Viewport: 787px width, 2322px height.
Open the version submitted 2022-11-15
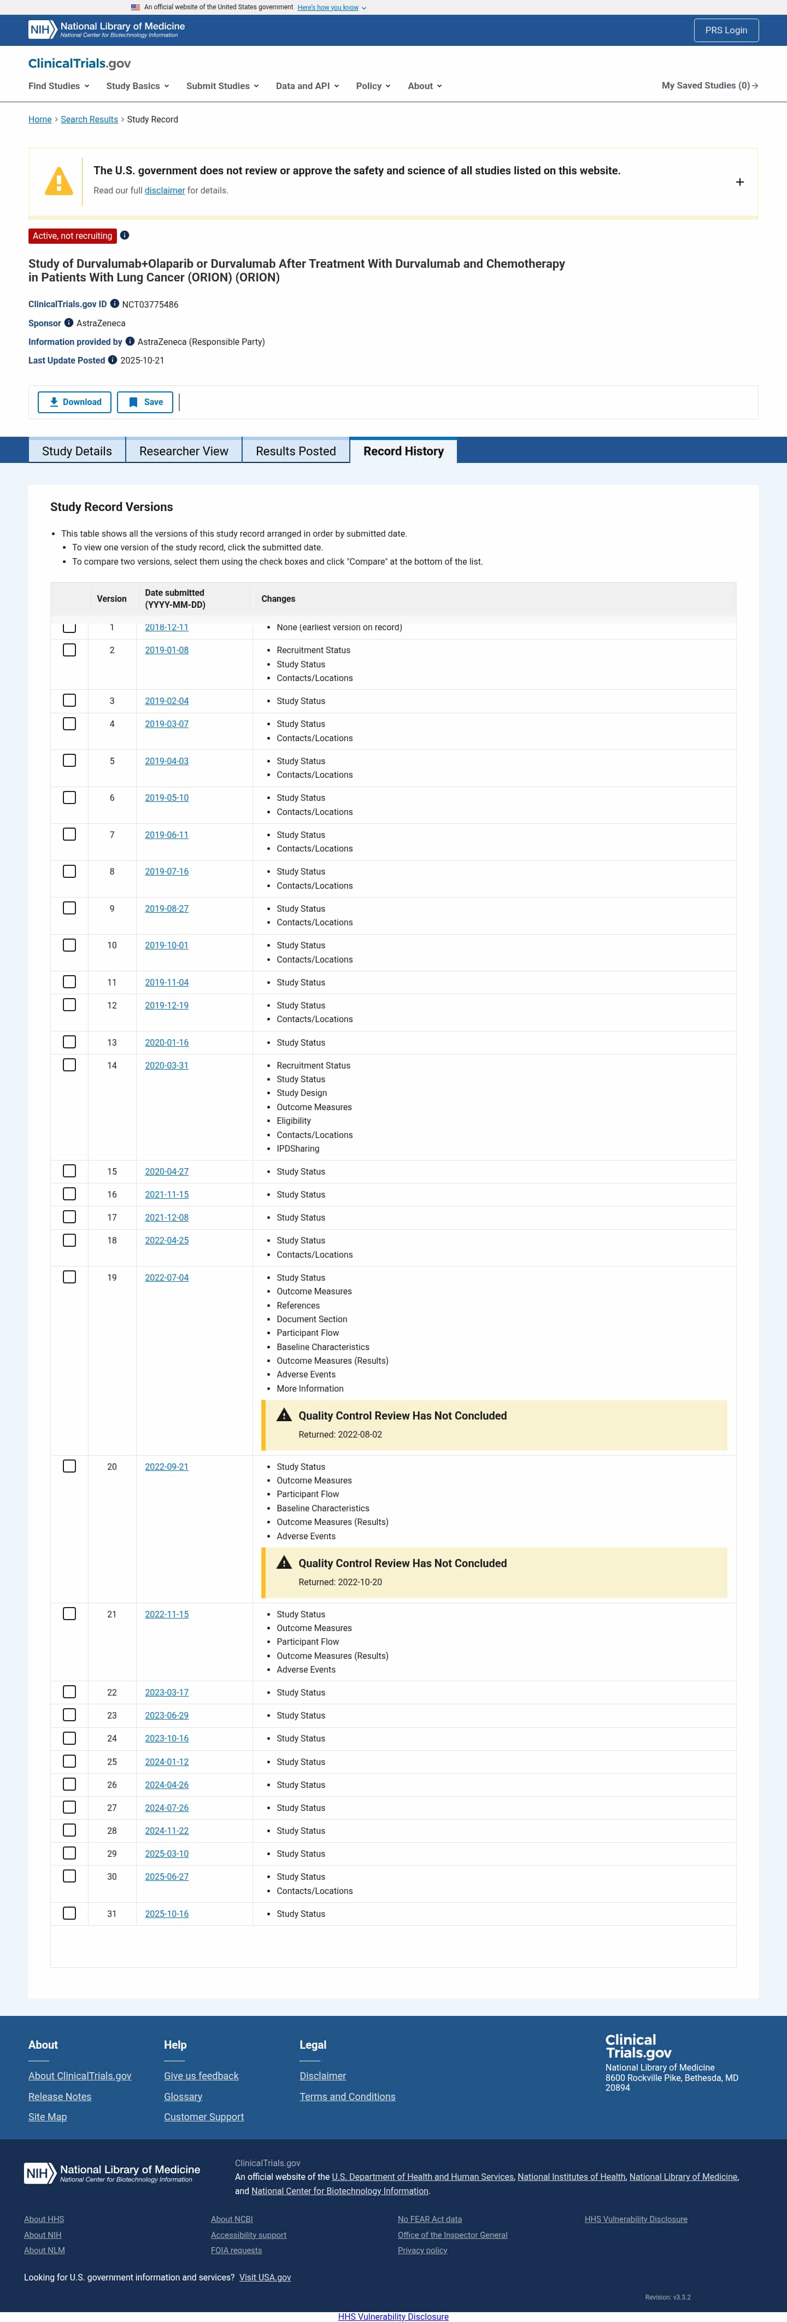pos(167,1614)
